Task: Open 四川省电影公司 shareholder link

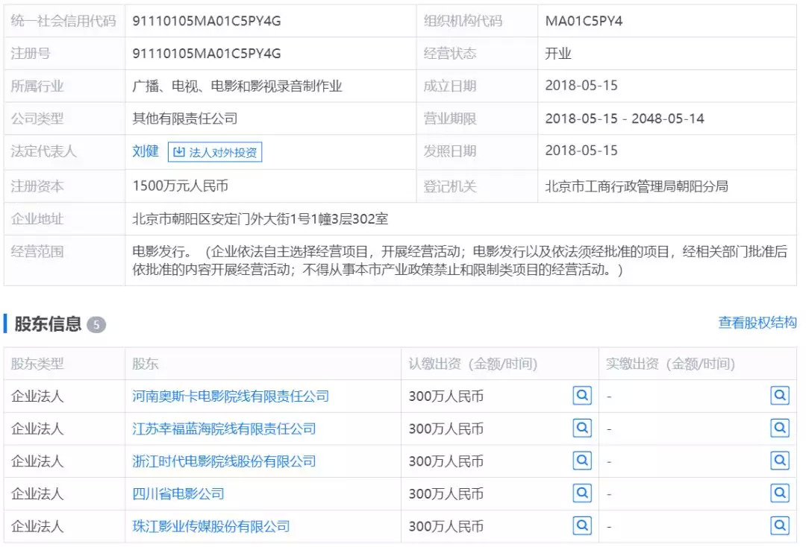Action: click(x=178, y=493)
